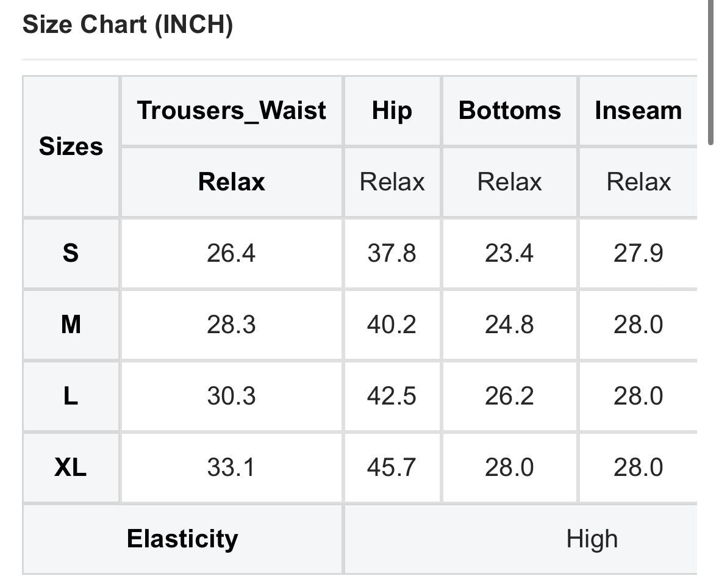Image resolution: width=719 pixels, height=587 pixels.
Task: Select the L size row label
Action: 71,397
